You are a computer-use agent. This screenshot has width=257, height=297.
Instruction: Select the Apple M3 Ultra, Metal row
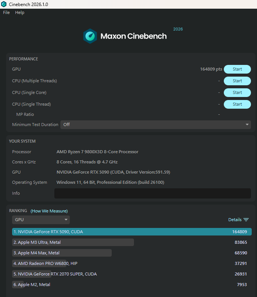(x=132, y=242)
